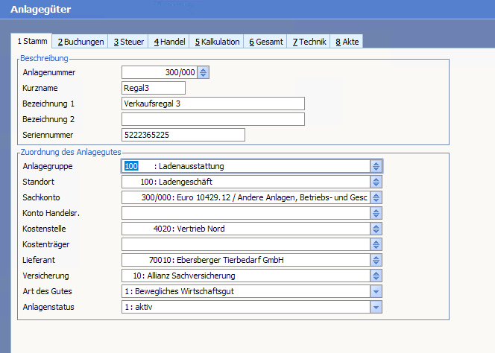Open the Sachkonto lookup button
The width and height of the screenshot is (495, 353).
(x=376, y=197)
